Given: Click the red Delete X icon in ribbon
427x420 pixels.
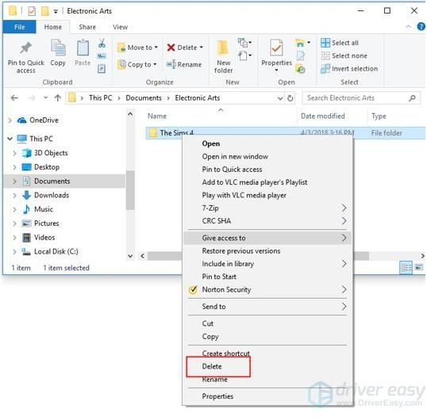Looking at the screenshot, I should [171, 48].
